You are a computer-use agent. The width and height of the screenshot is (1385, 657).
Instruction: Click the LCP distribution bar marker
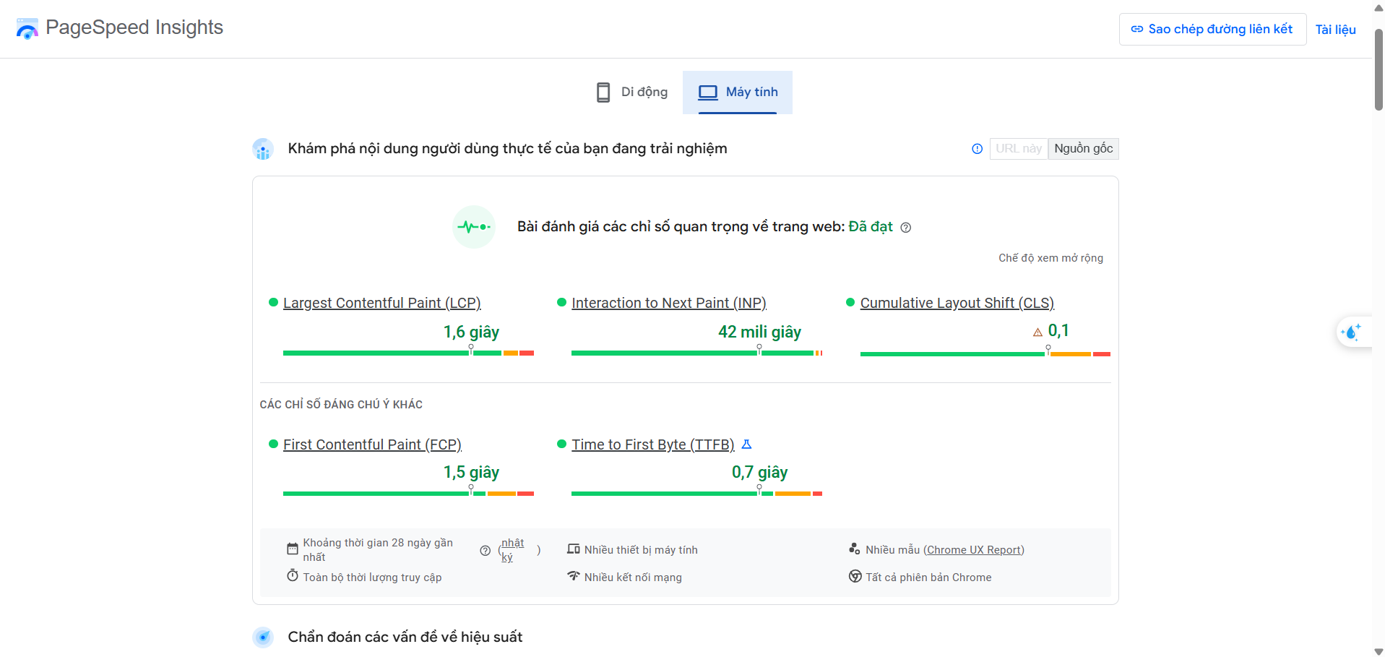[x=471, y=348]
